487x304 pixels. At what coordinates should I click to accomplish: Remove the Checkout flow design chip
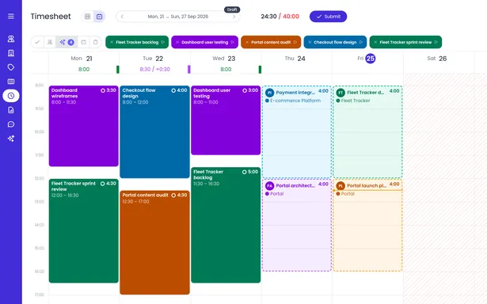pyautogui.click(x=310, y=42)
